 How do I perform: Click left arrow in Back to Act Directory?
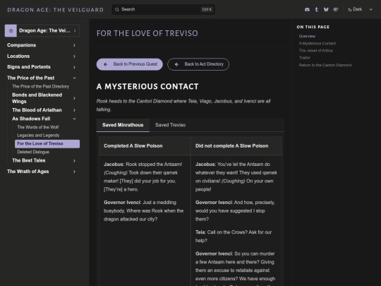[176, 64]
